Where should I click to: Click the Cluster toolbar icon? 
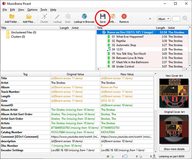pyautogui.click(x=44, y=17)
